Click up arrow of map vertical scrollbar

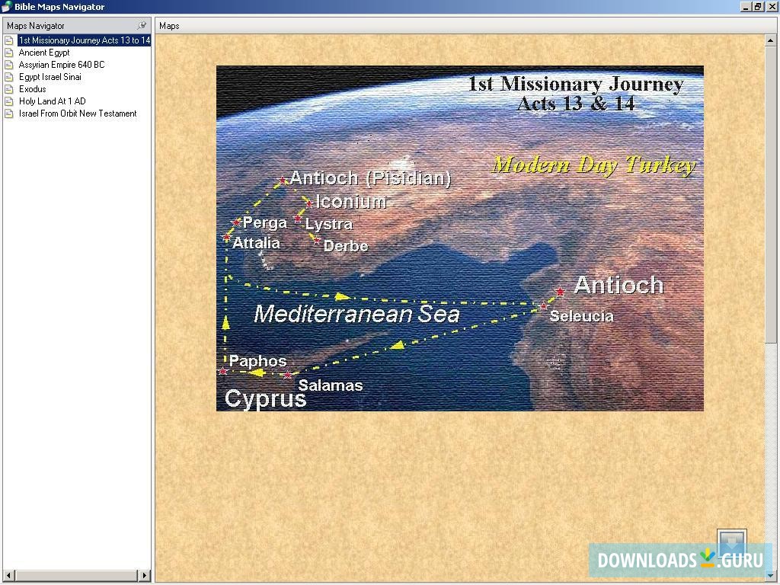click(771, 41)
